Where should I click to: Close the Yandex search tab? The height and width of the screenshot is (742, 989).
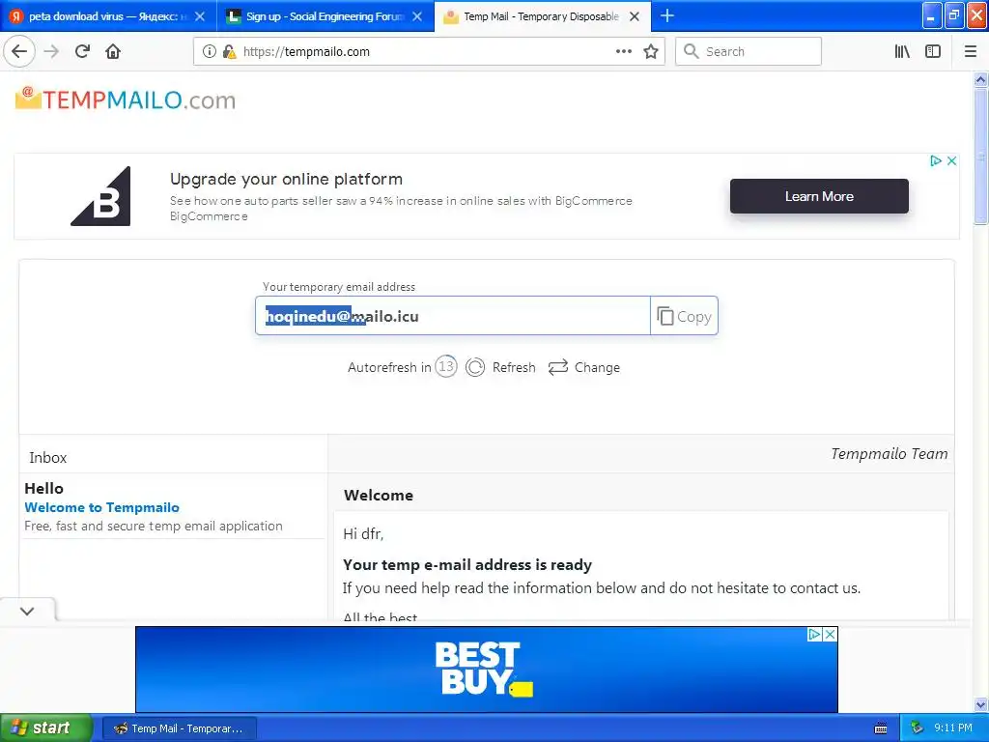tap(200, 16)
